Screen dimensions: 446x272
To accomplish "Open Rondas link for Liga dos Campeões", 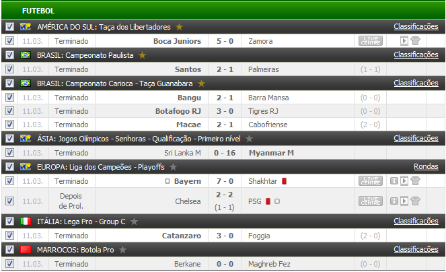I will (426, 166).
